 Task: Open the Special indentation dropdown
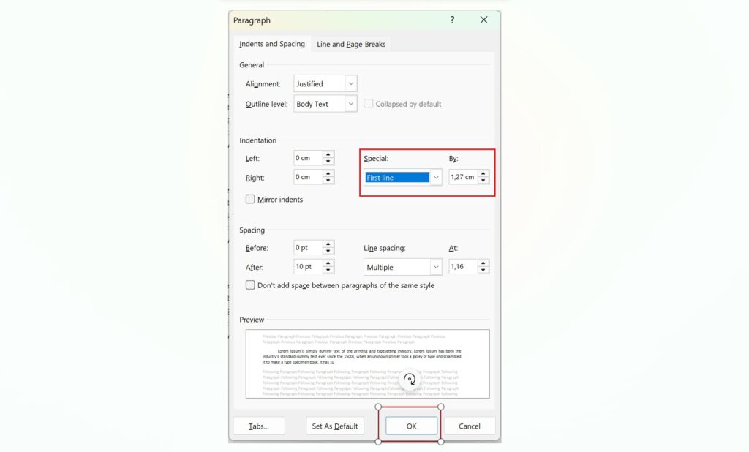click(x=436, y=177)
